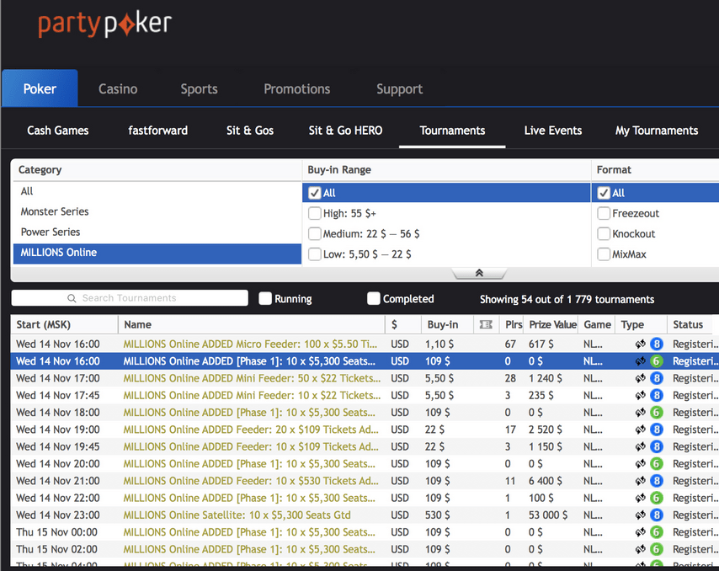The width and height of the screenshot is (719, 571).
Task: Click the blue 8 icon in the Wed 17:00 row
Action: tap(656, 378)
